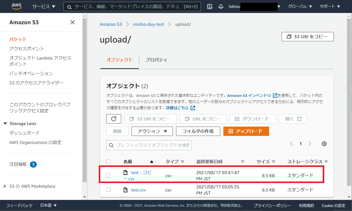Switch to the オブジェクト tab
The width and height of the screenshot is (352, 211).
click(x=119, y=60)
